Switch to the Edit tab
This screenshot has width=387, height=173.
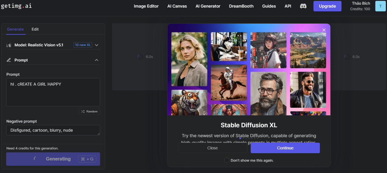[x=35, y=29]
